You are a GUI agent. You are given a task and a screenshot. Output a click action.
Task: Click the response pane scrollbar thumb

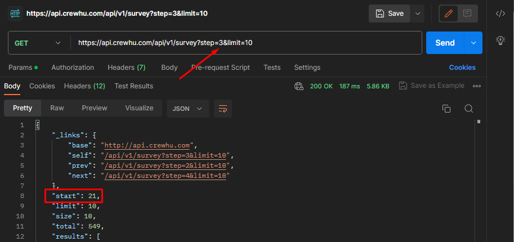pyautogui.click(x=479, y=122)
